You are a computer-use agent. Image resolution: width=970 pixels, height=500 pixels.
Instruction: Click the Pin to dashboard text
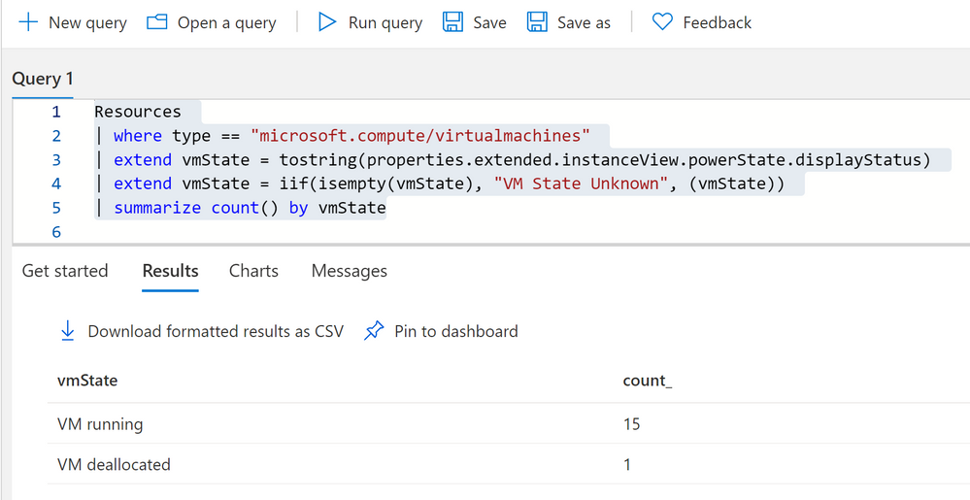pyautogui.click(x=456, y=331)
